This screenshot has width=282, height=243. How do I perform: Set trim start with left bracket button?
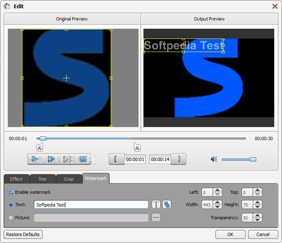(116, 159)
